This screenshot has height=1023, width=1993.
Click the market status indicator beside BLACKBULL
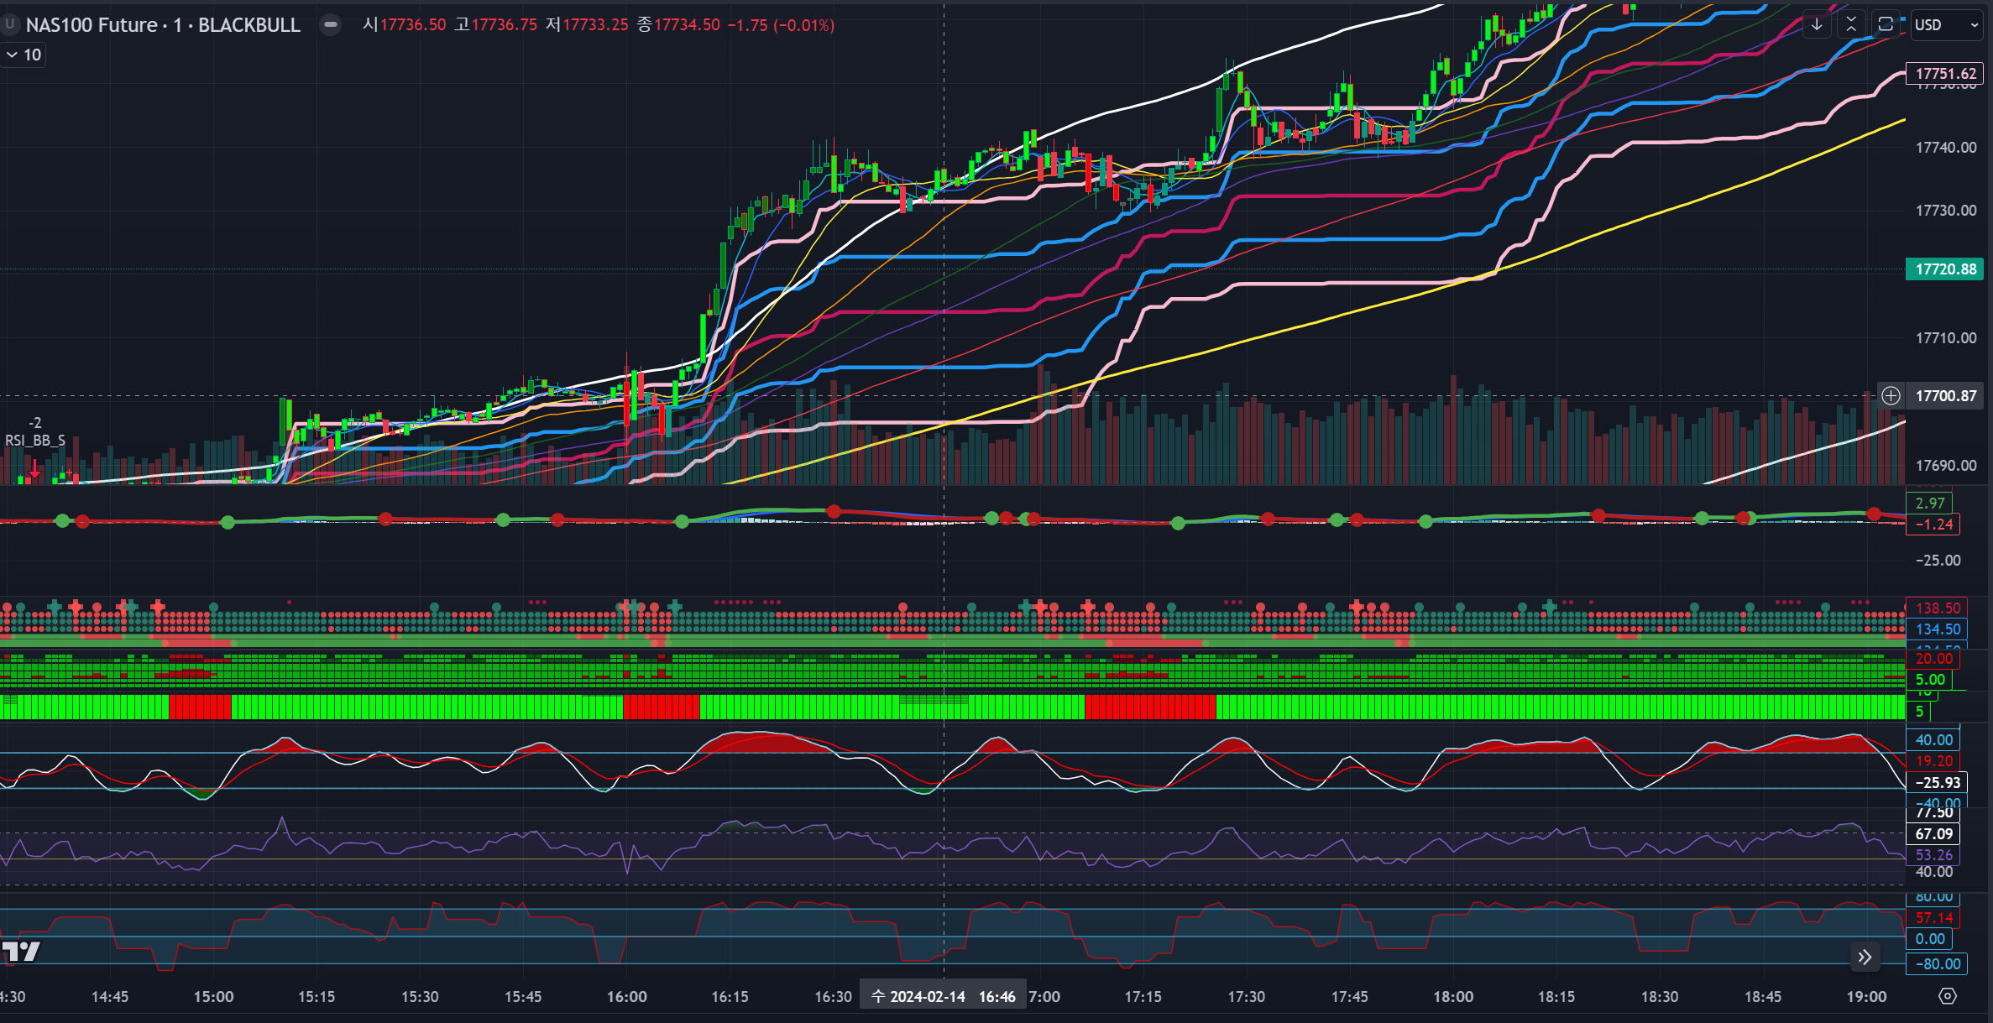[x=331, y=24]
